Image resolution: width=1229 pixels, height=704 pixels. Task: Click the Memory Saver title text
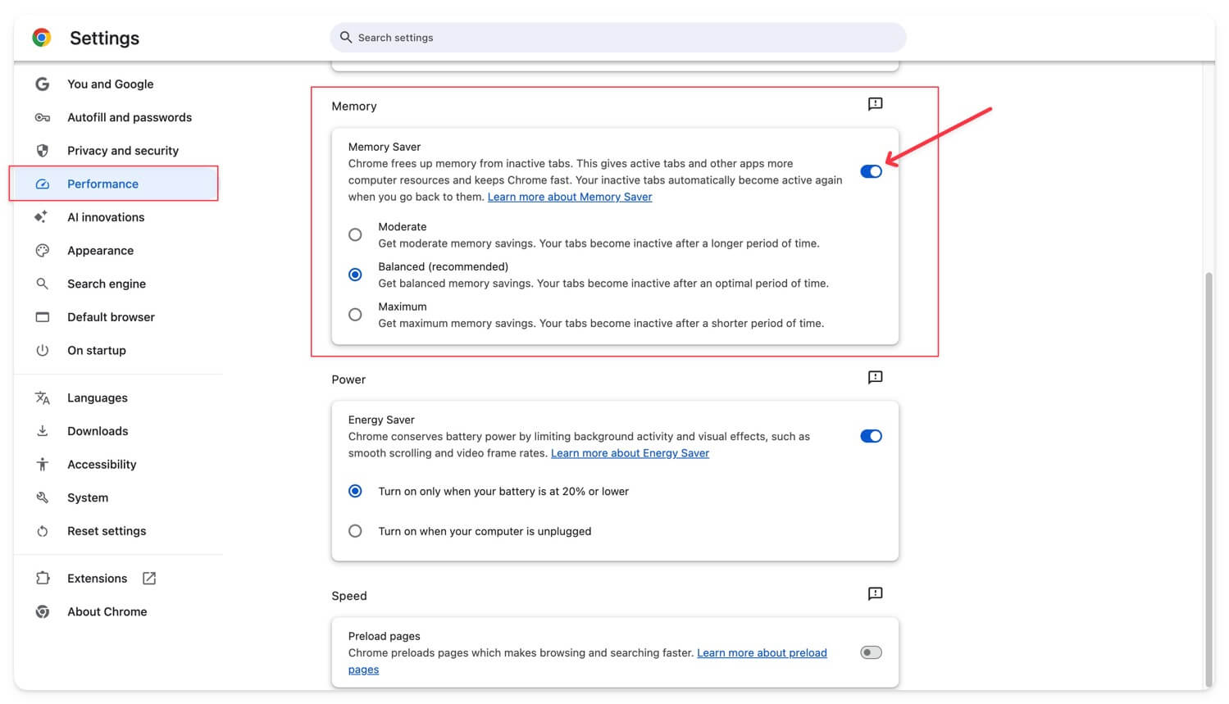pyautogui.click(x=385, y=147)
